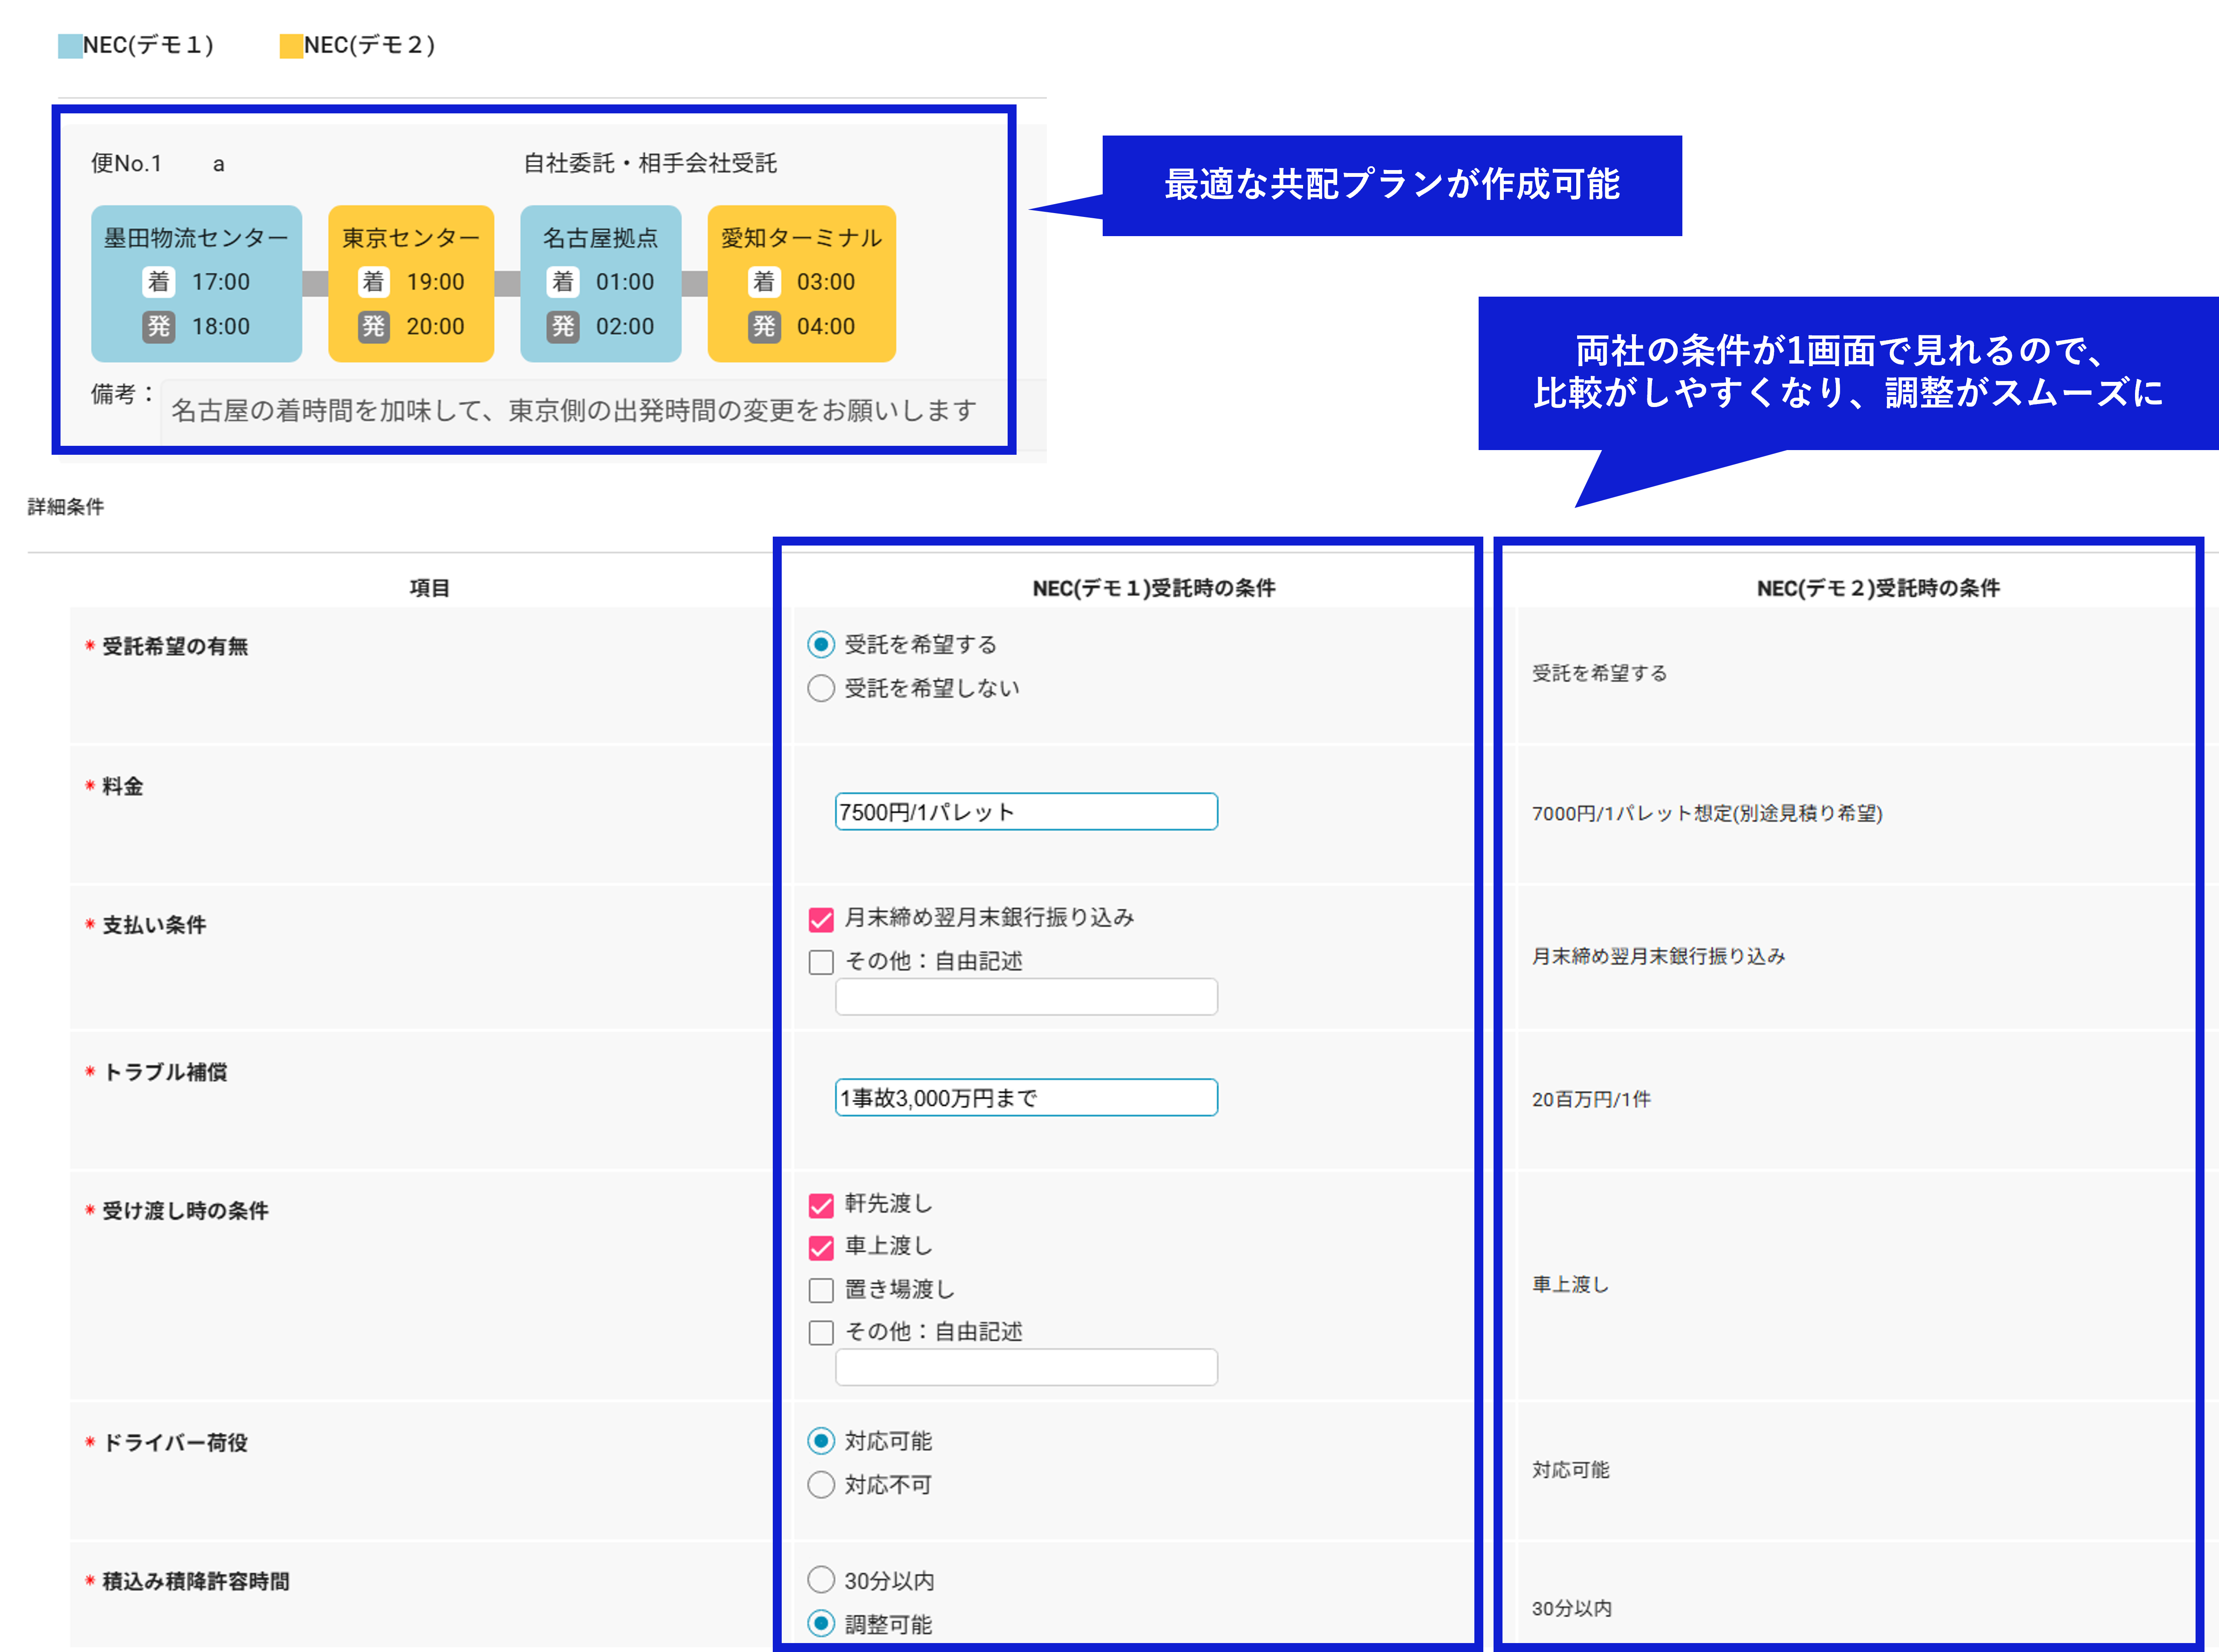Enable the 置き場渡し checkbox
This screenshot has width=2219, height=1652.
click(x=821, y=1290)
